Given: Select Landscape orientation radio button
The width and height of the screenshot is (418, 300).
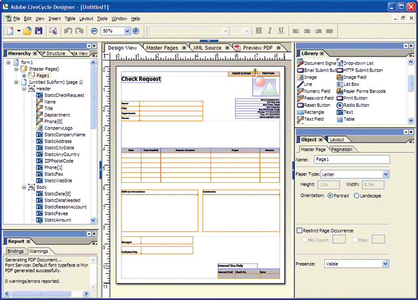Looking at the screenshot, I should point(356,196).
